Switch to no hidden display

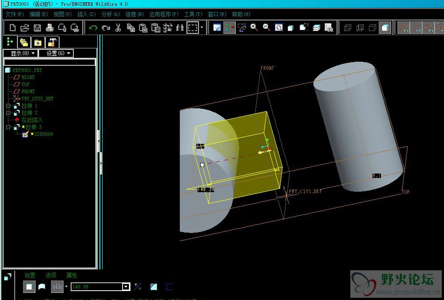(x=373, y=28)
